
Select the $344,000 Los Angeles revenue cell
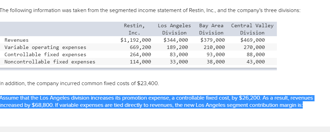coord(176,40)
